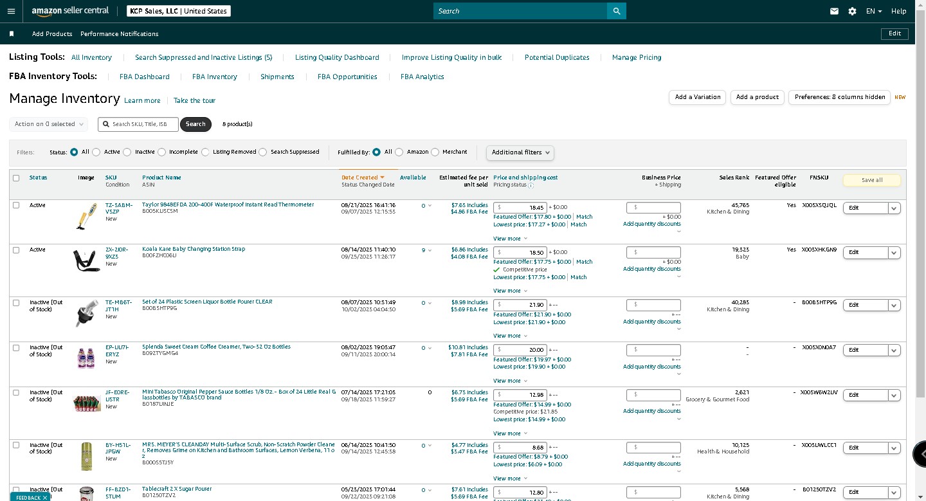Open the Performance Notifications bookmark
This screenshot has height=501, width=926.
[x=119, y=33]
